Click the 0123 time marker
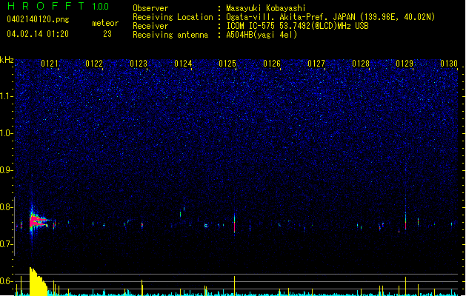Screen dimensions: 466x296 click(139, 64)
